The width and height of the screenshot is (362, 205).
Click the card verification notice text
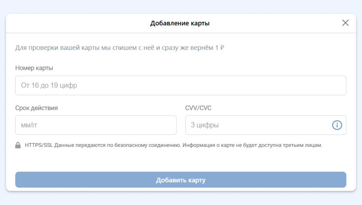tap(115, 48)
